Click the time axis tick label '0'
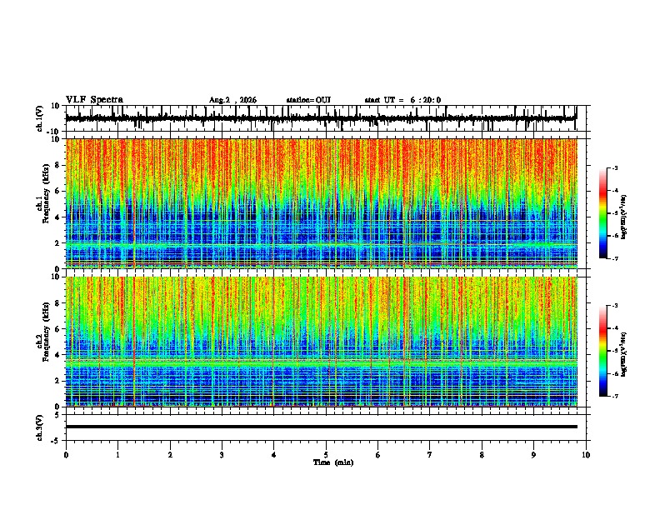Image resolution: width=660 pixels, height=510 pixels. (66, 455)
